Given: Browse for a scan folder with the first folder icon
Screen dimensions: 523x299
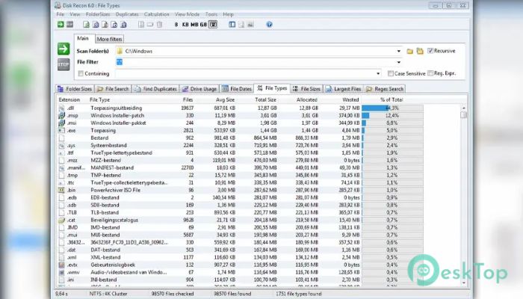Looking at the screenshot, I should click(x=409, y=51).
